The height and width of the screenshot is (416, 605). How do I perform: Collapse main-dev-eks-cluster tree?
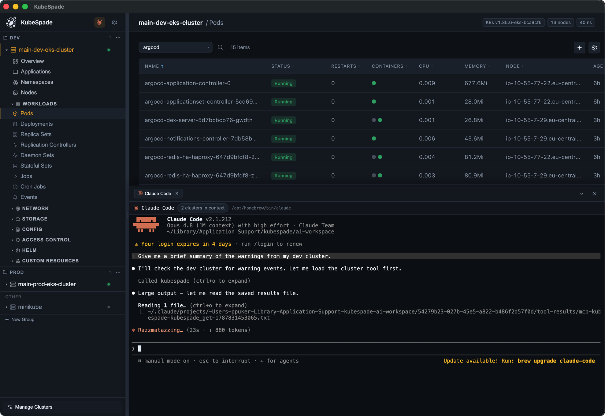(6, 50)
